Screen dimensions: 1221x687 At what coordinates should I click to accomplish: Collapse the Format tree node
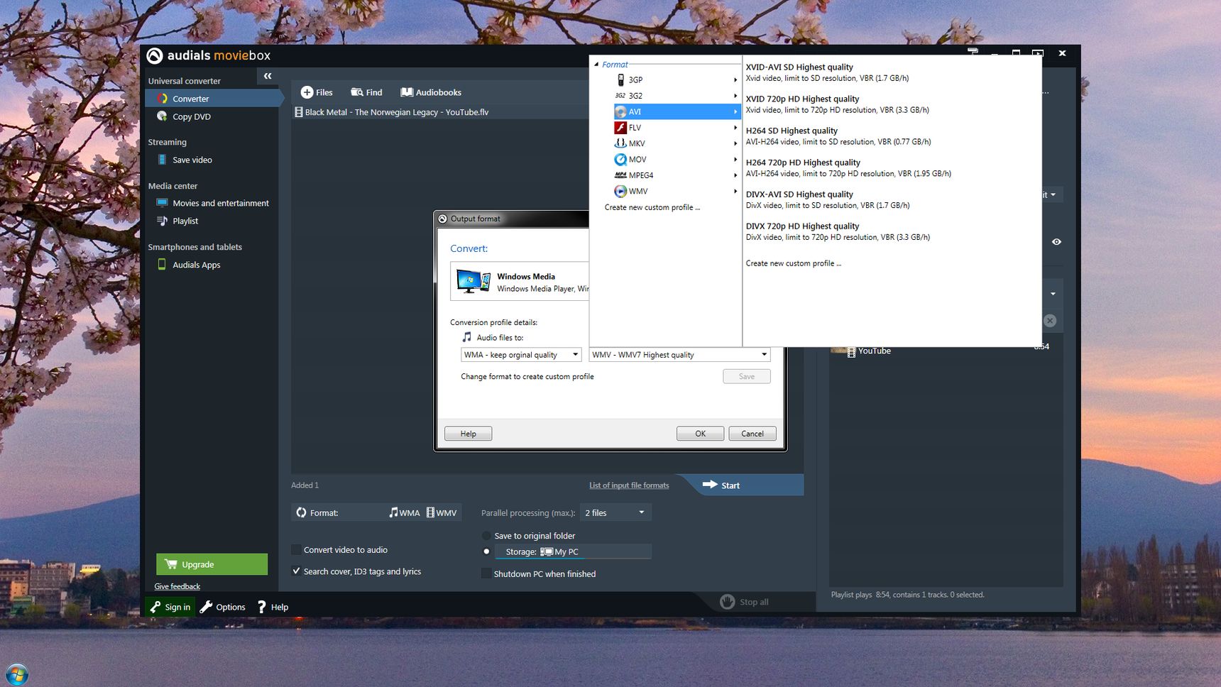(596, 65)
